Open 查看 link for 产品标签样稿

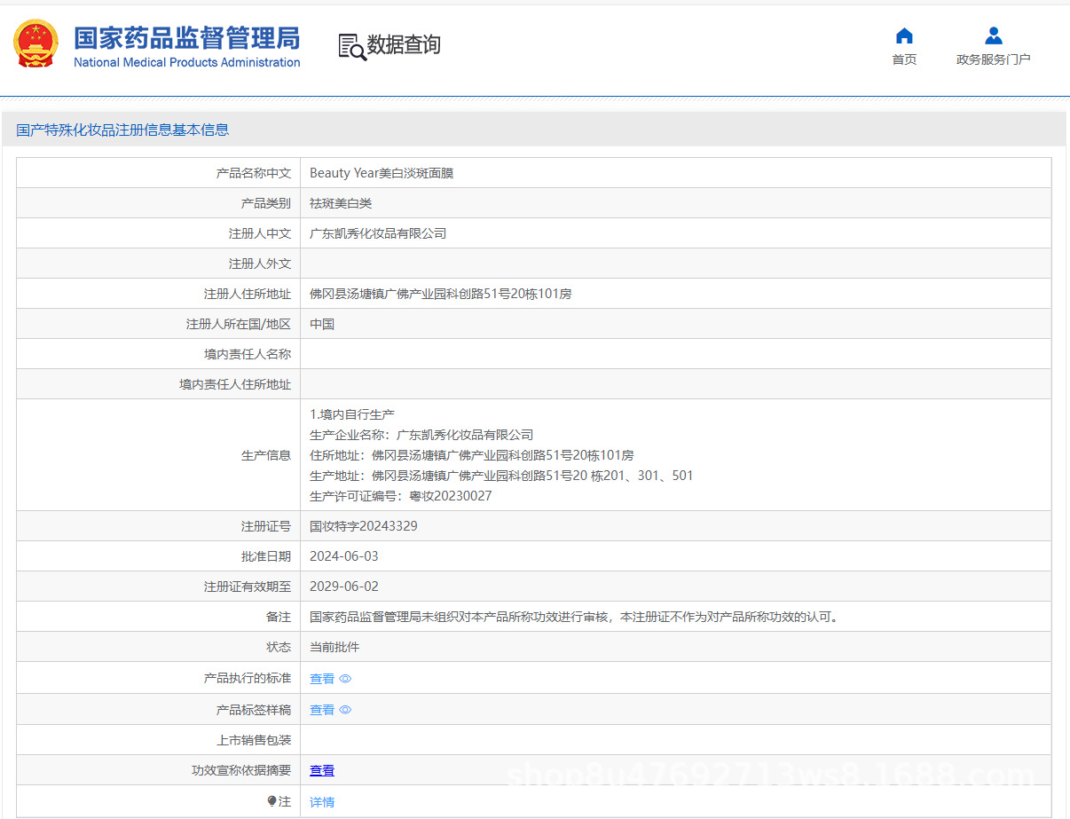point(322,710)
